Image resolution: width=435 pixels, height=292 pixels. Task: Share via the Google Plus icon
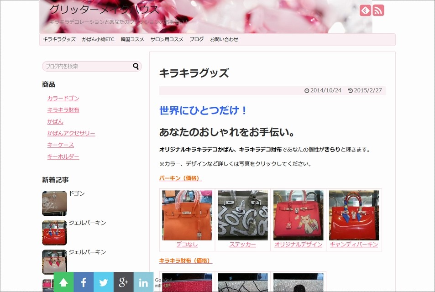[123, 282]
